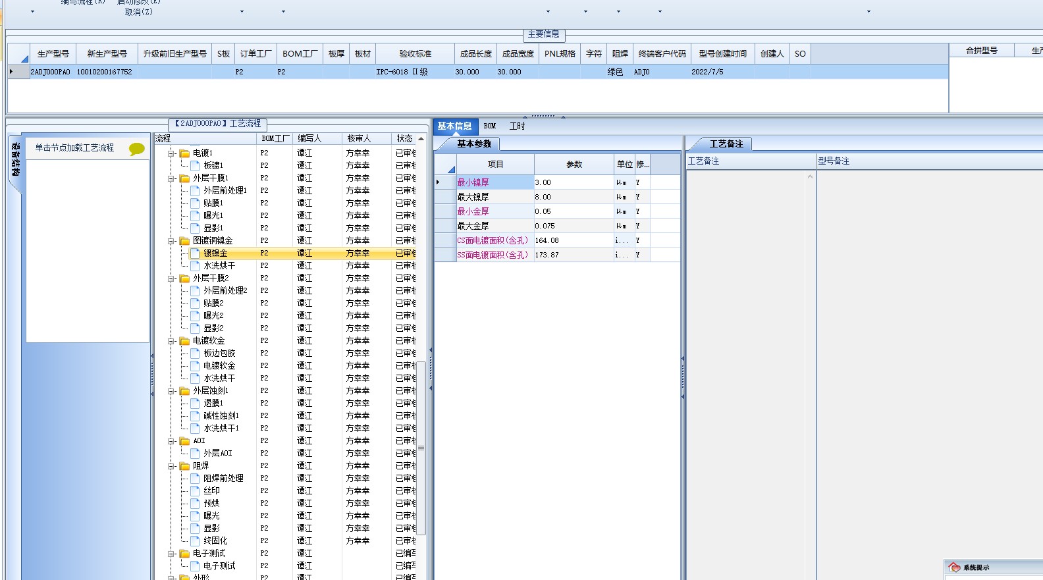Click the document icon beside 板镀1
The width and height of the screenshot is (1043, 580).
(195, 165)
